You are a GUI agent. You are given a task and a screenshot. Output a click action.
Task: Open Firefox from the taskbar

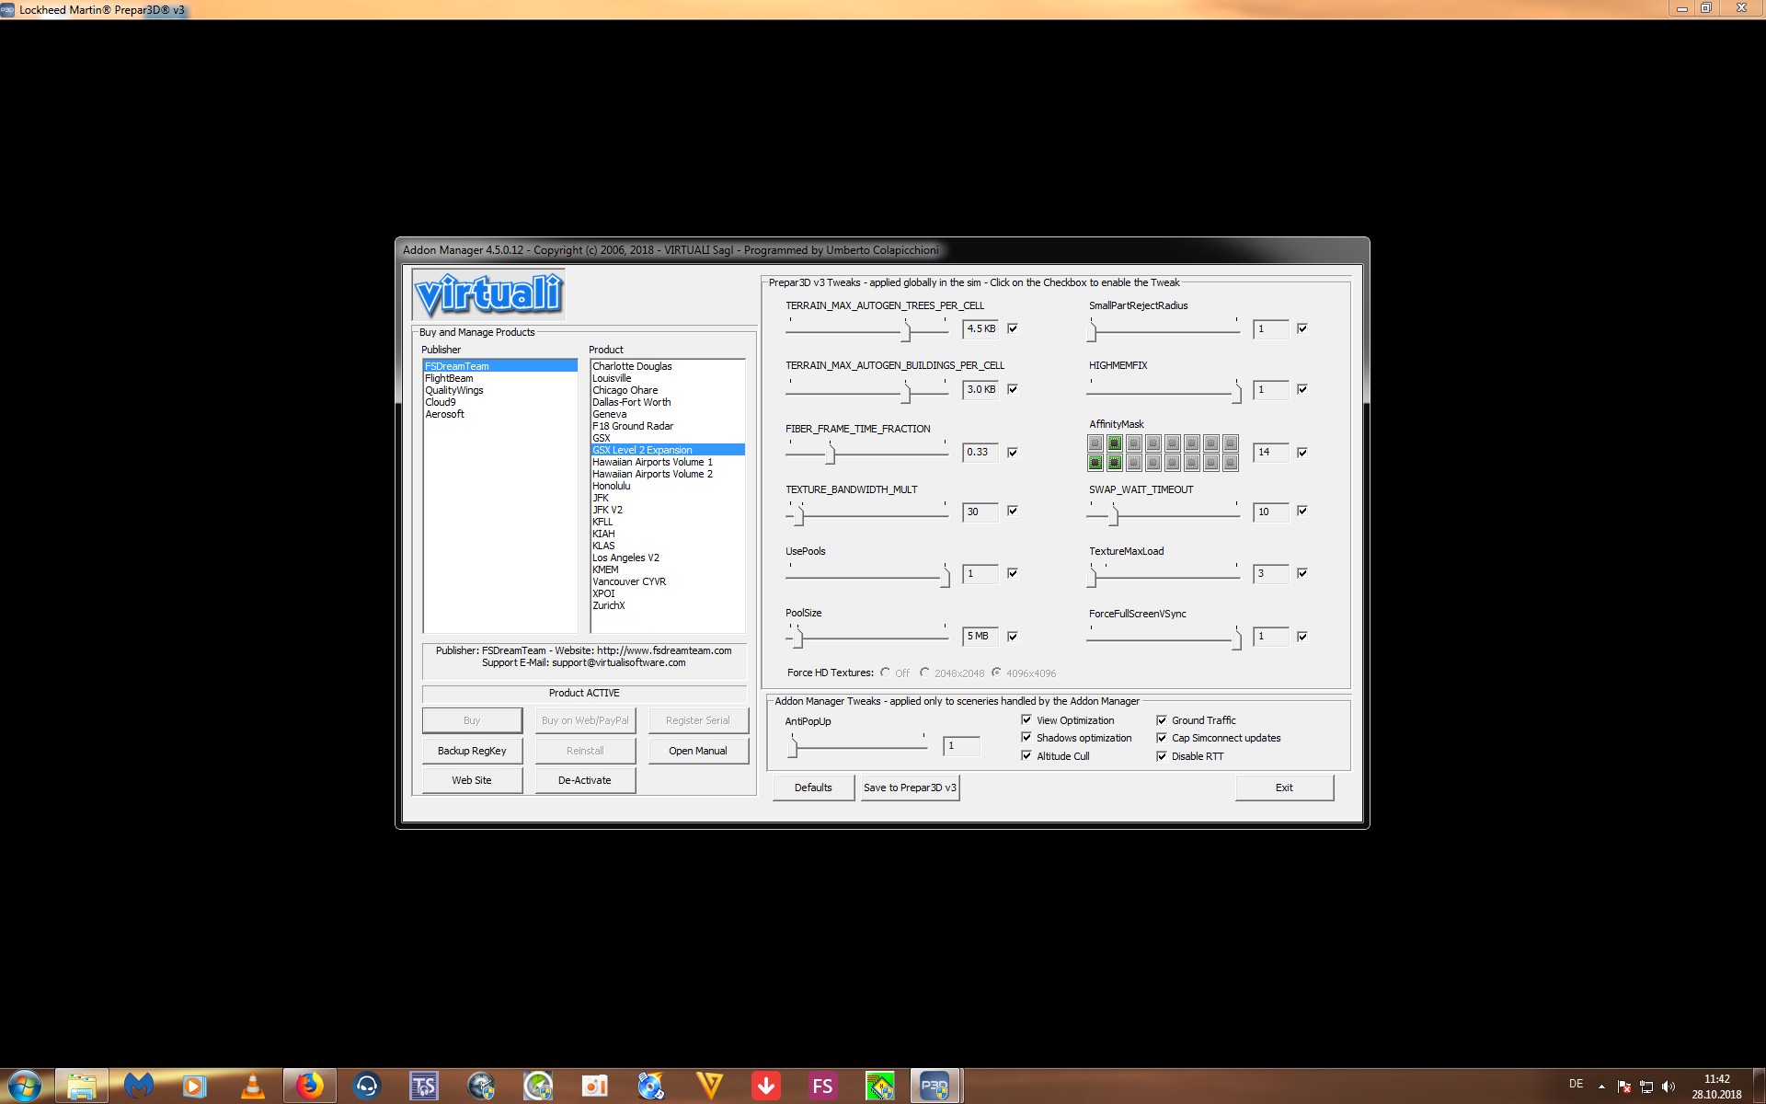(x=309, y=1087)
